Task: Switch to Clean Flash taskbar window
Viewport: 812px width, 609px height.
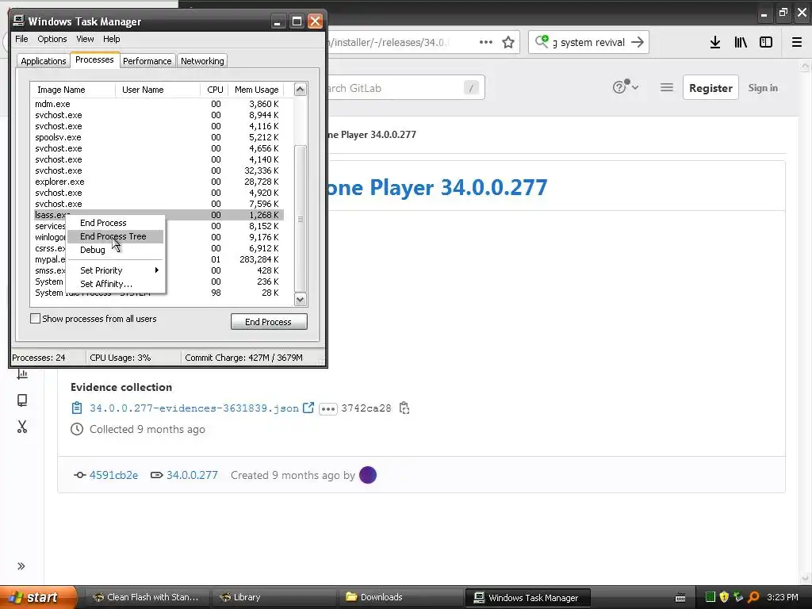Action: (146, 597)
